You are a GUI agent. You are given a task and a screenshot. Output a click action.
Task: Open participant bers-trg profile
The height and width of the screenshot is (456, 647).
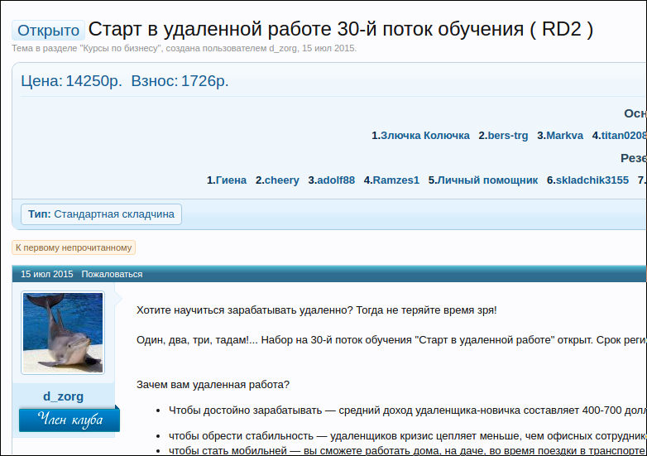pos(507,136)
